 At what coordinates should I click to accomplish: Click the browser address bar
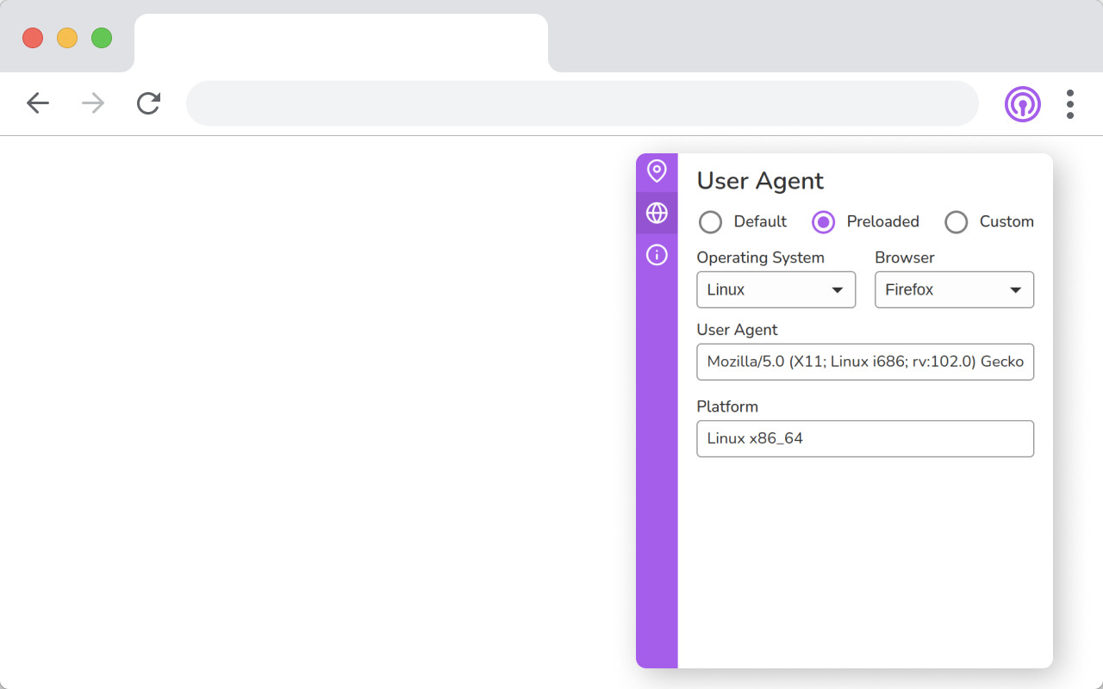click(582, 104)
